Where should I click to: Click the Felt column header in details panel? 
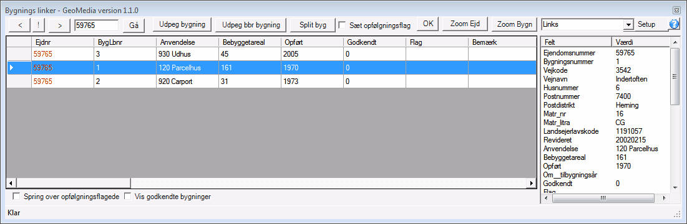pyautogui.click(x=576, y=42)
